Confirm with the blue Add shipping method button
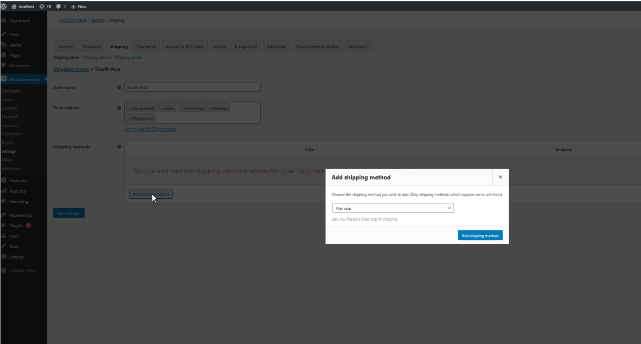Screen dimensions: 641x344 click(x=480, y=235)
